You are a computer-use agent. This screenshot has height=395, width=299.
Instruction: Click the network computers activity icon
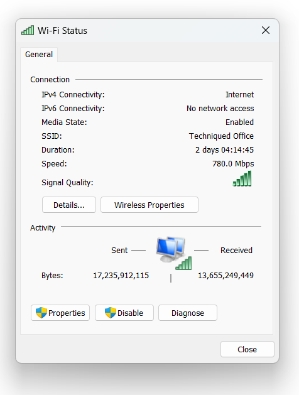click(173, 253)
